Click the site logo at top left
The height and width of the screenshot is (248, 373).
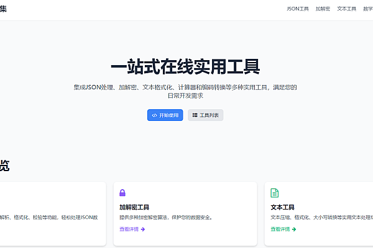pyautogui.click(x=3, y=9)
